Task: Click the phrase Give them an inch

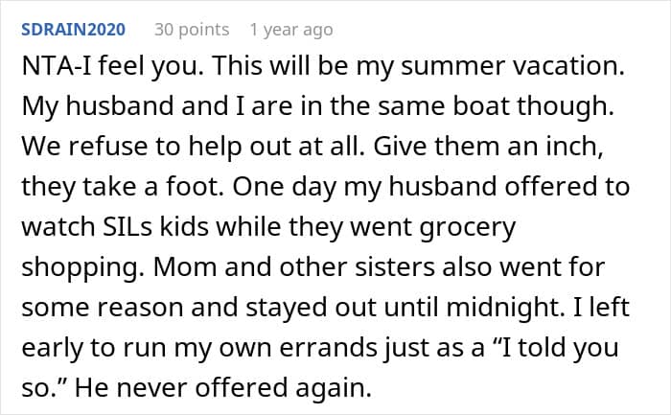Action: click(488, 147)
